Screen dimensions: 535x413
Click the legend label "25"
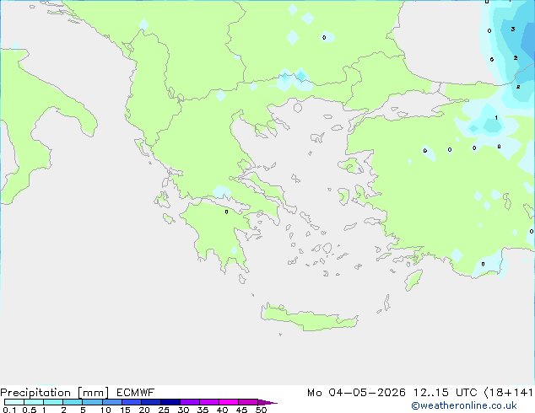164,410
